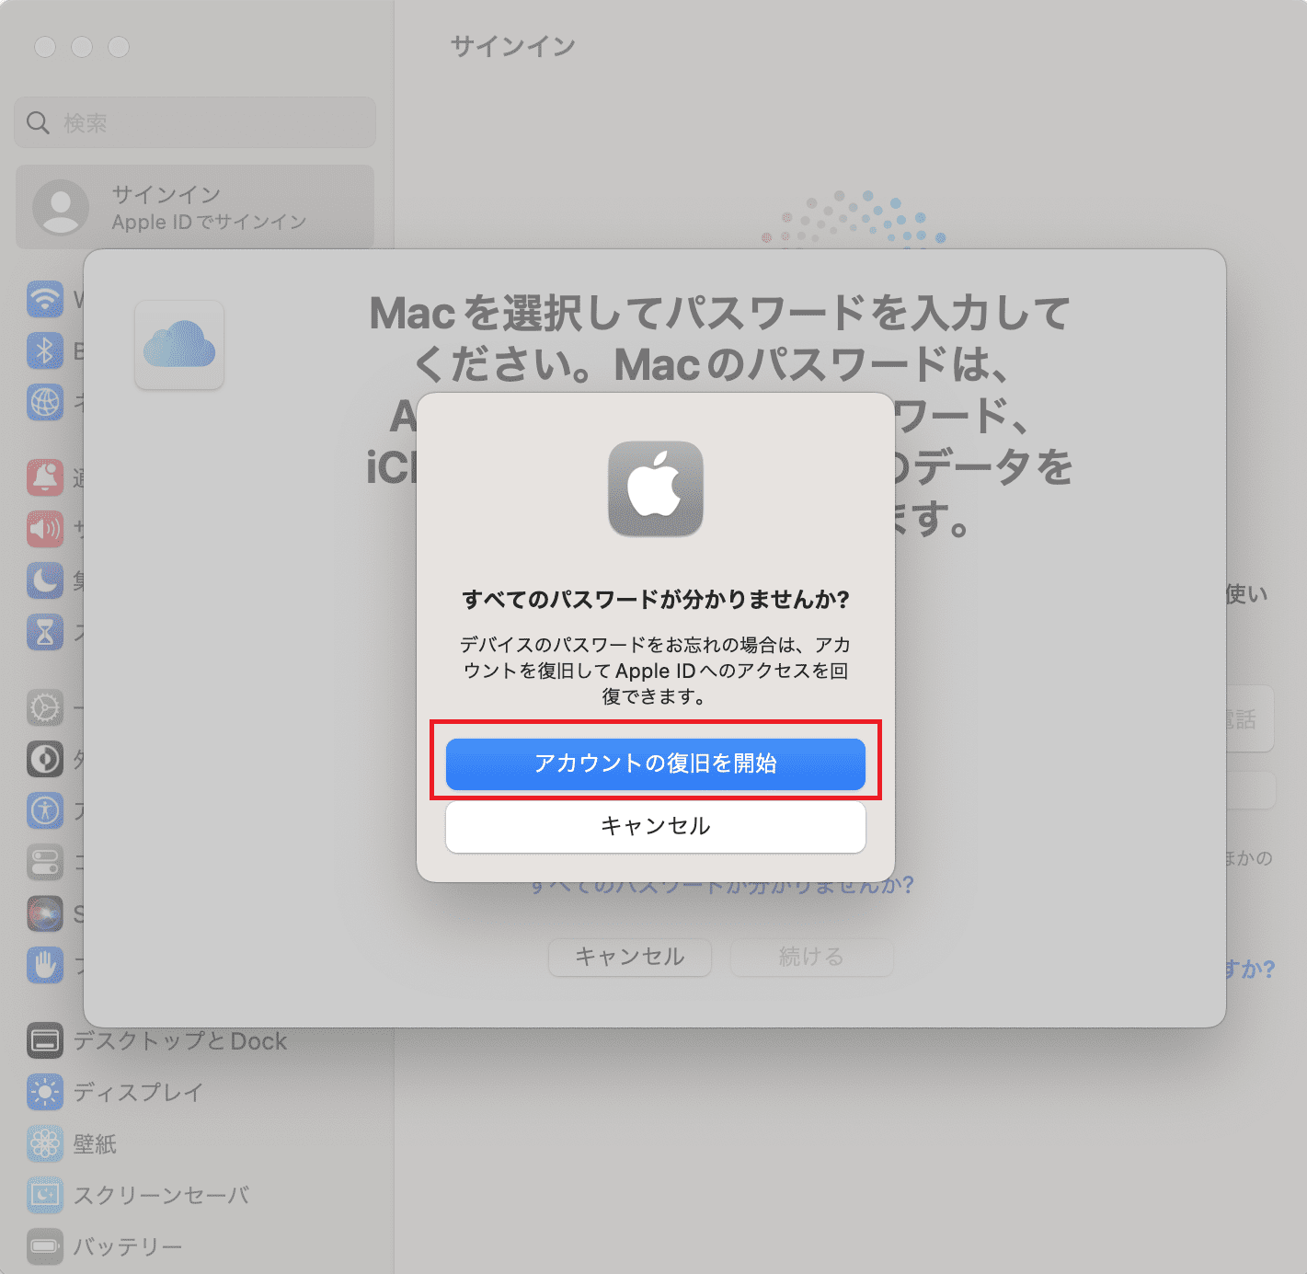This screenshot has height=1274, width=1307.
Task: Click the ディスプレイ sun icon in the sidebar
Action: pos(45,1092)
